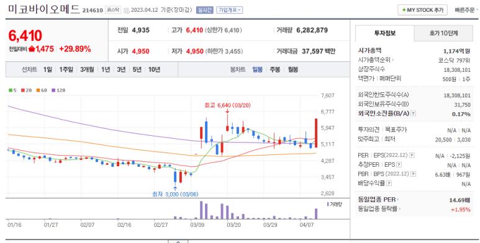Select the 5년 line chart period

[137, 69]
